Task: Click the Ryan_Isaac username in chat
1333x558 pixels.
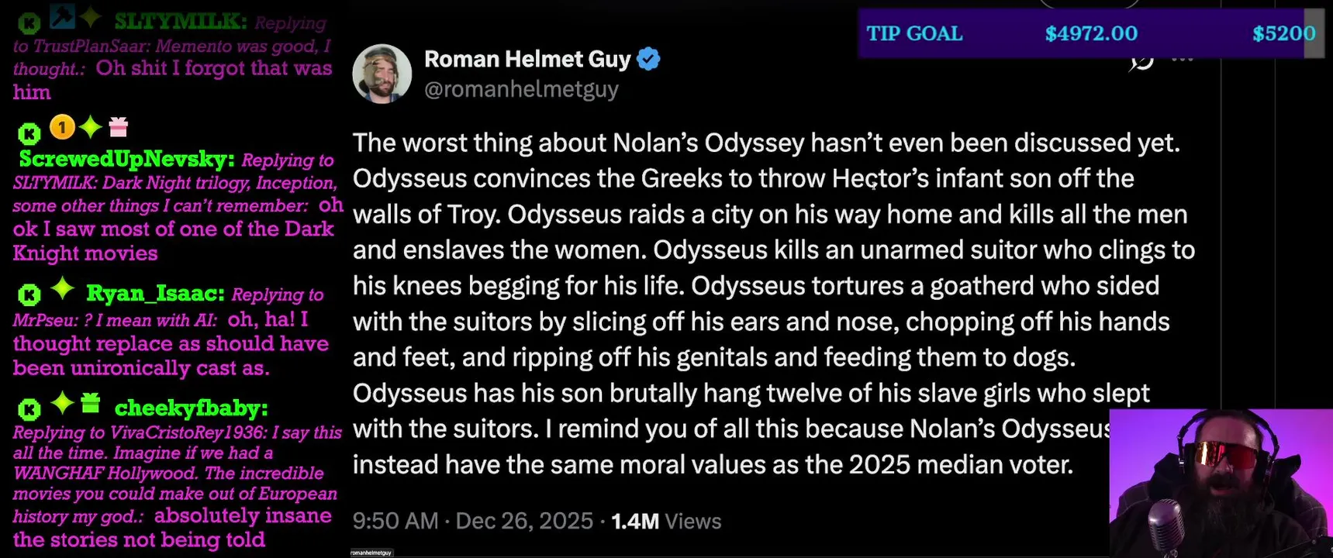Action: point(155,294)
